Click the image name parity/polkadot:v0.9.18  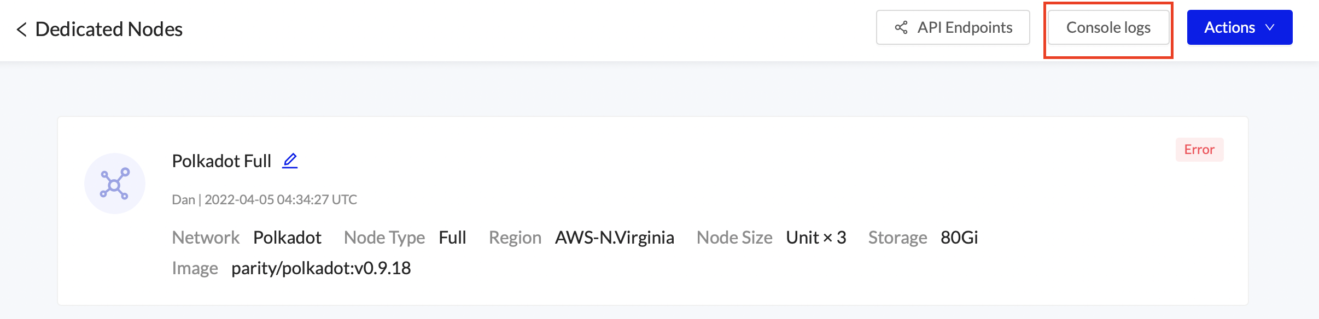[321, 268]
